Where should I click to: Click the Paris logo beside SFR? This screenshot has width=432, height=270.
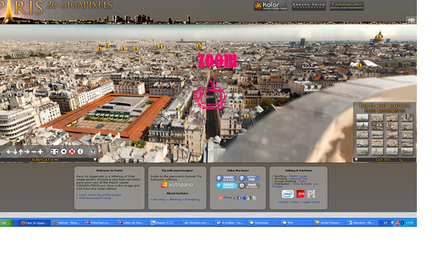pos(311,194)
